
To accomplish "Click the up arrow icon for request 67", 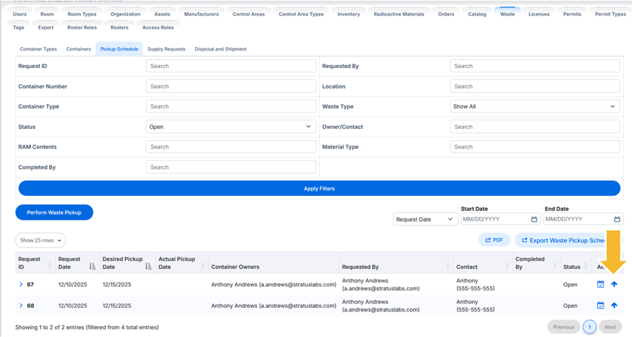I will point(614,285).
